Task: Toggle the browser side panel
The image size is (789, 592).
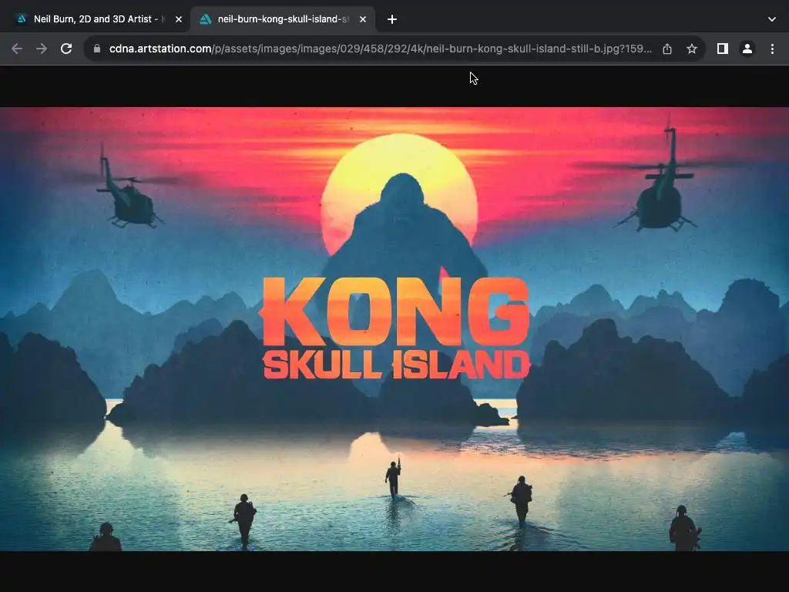Action: 723,49
